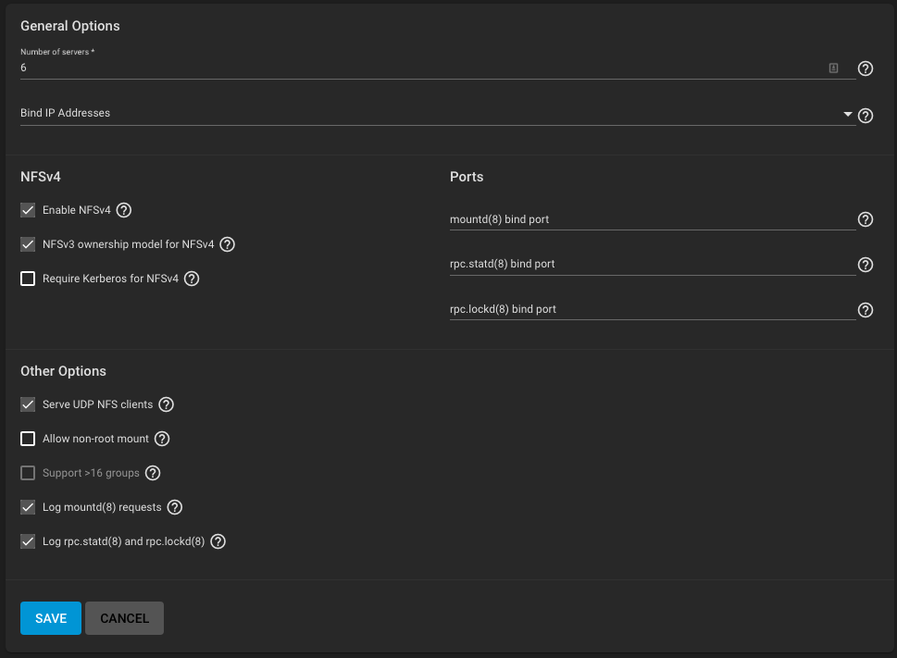This screenshot has height=658, width=897.
Task: Click the rpc.lockd(8) bind port field
Action: click(653, 309)
